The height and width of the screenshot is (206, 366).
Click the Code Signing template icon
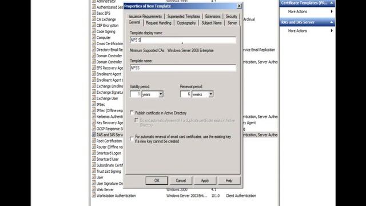(94, 31)
